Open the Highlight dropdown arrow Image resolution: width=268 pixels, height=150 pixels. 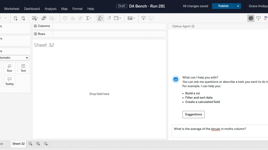[x=102, y=18]
